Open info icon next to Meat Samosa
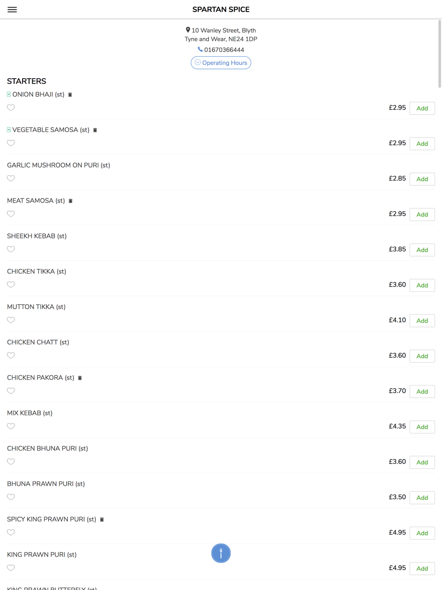This screenshot has width=442, height=590. click(70, 201)
